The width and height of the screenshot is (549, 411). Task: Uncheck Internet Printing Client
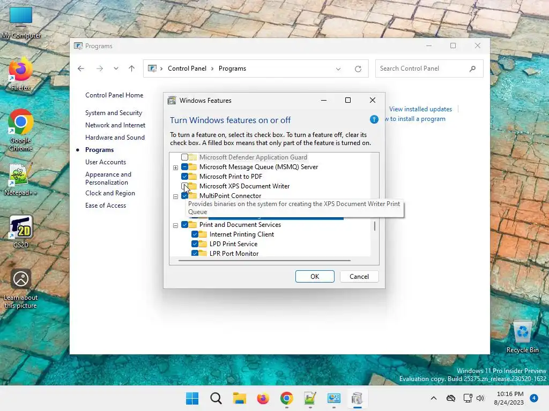point(195,234)
